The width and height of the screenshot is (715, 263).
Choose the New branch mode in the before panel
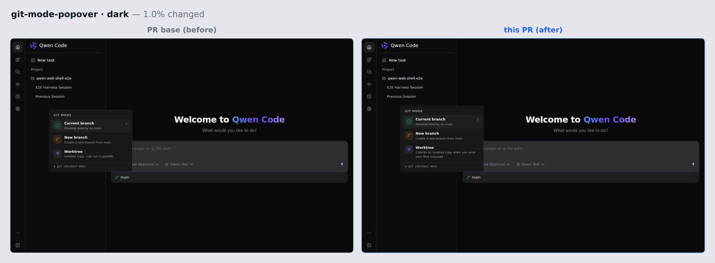click(x=91, y=140)
